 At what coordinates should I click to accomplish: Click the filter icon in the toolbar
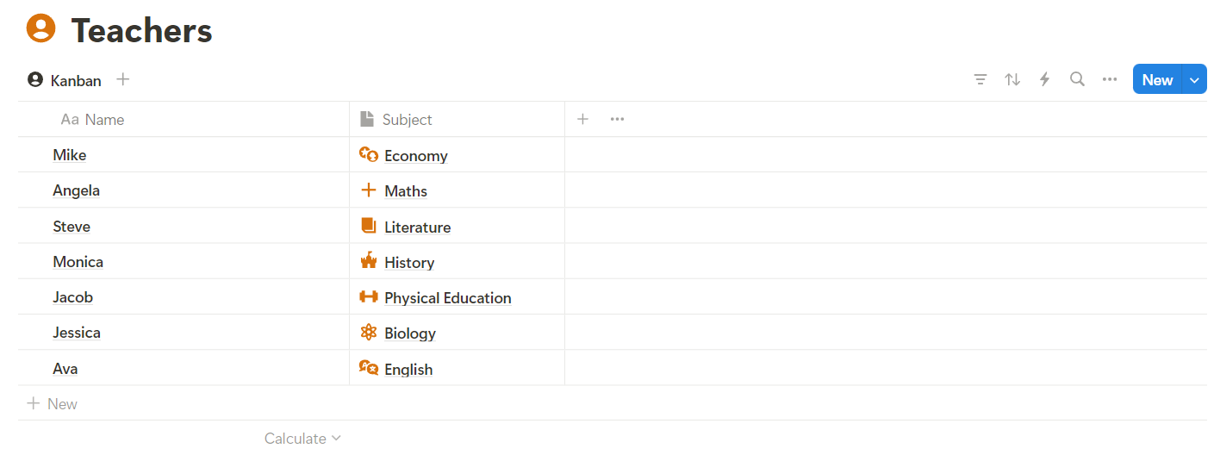click(980, 79)
